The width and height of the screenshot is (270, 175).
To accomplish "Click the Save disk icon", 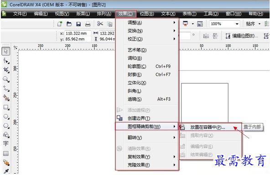I will click(78, 24).
